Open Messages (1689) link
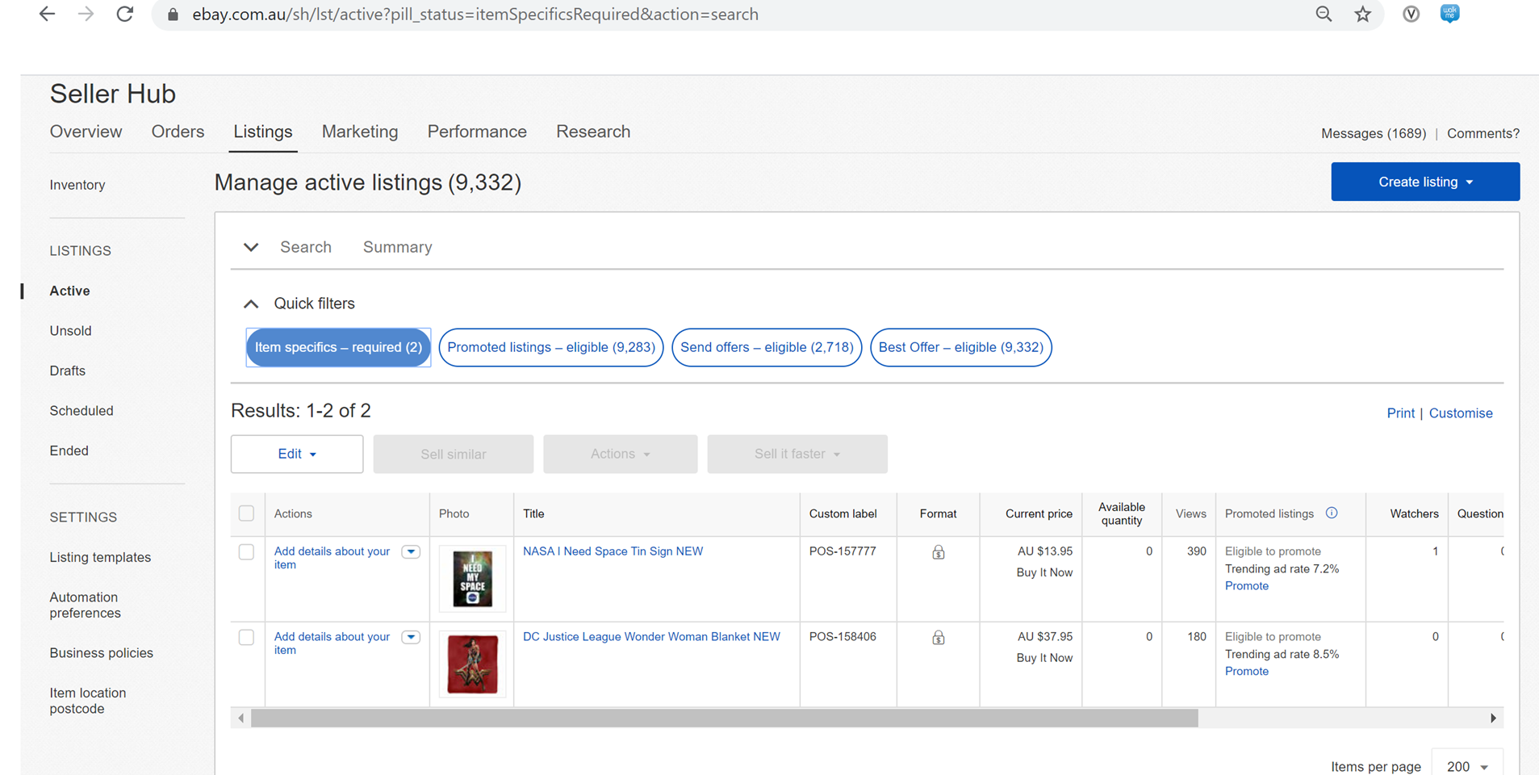1539x775 pixels. click(x=1374, y=133)
